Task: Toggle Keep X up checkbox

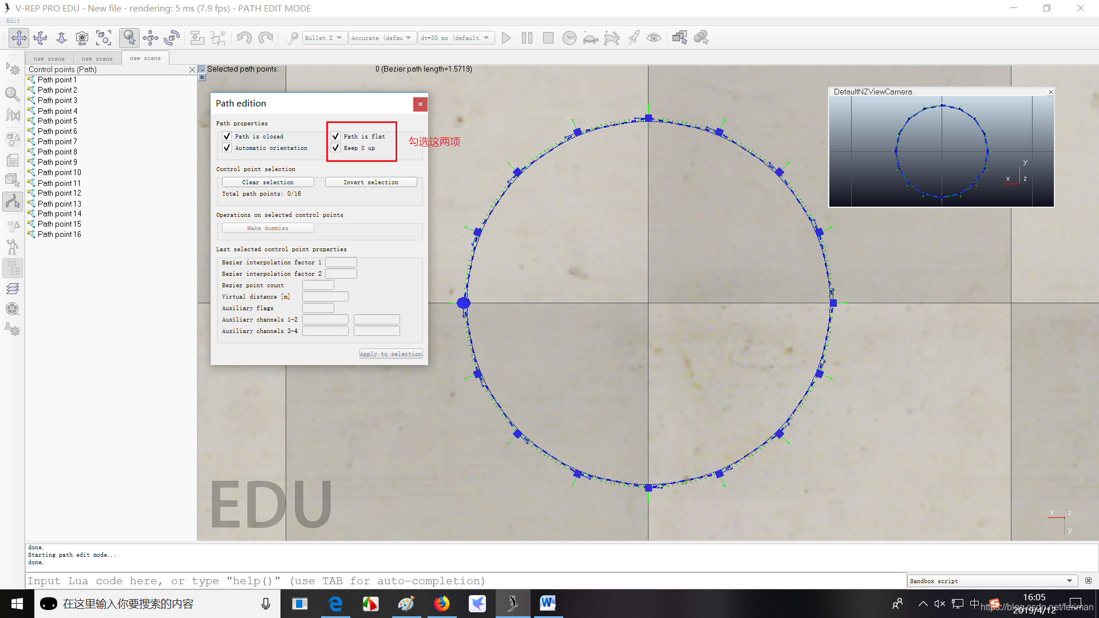Action: [336, 148]
